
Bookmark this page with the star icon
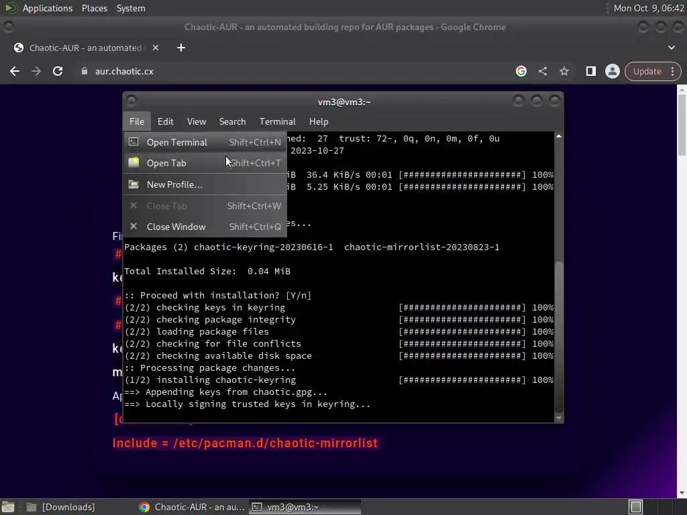point(564,71)
